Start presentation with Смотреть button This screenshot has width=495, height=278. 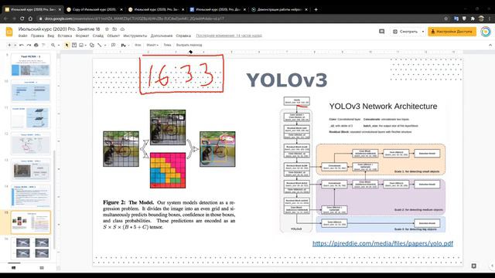click(405, 32)
